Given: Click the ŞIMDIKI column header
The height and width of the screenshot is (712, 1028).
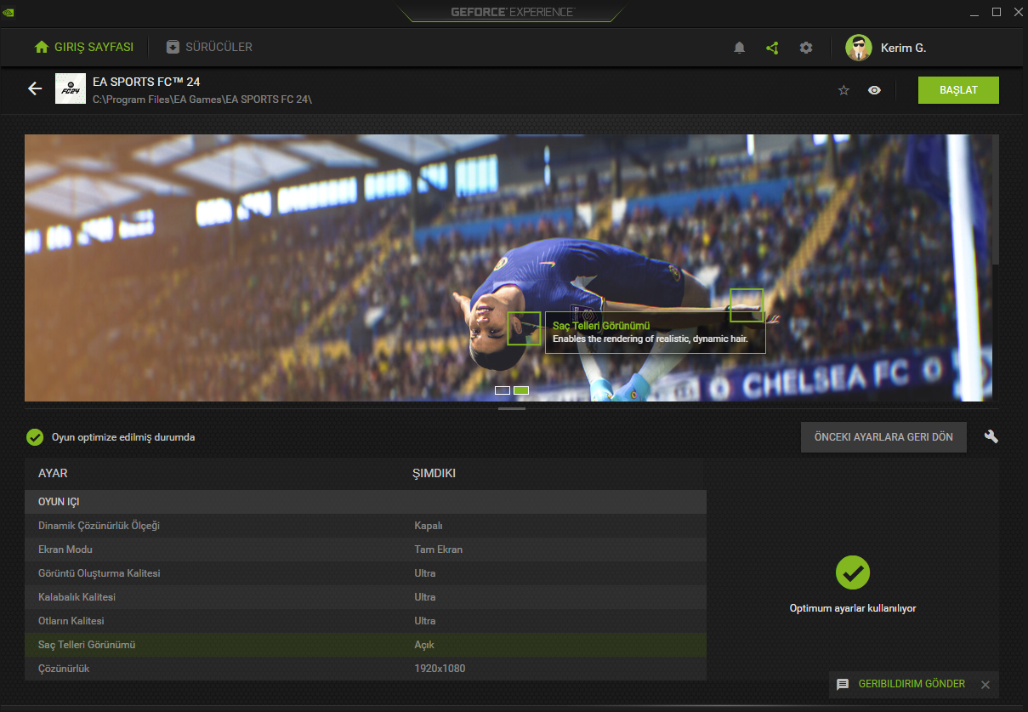Looking at the screenshot, I should [434, 473].
